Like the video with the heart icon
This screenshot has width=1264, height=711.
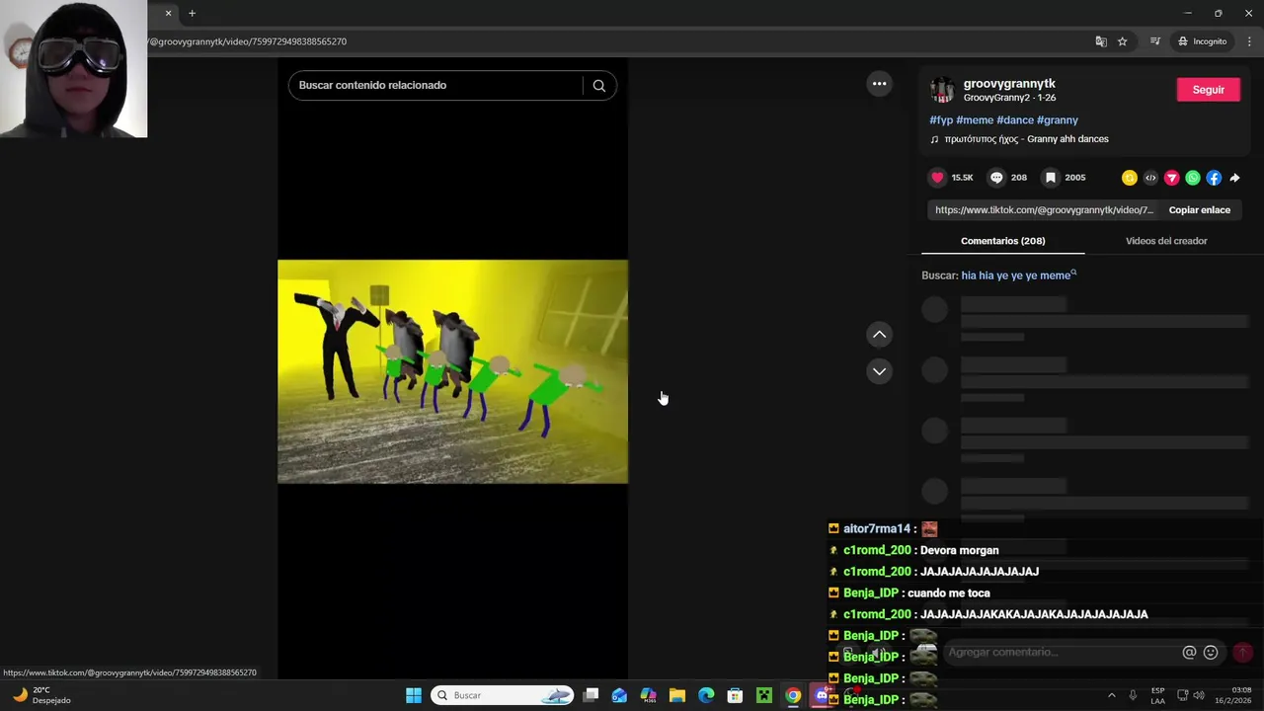pyautogui.click(x=937, y=178)
